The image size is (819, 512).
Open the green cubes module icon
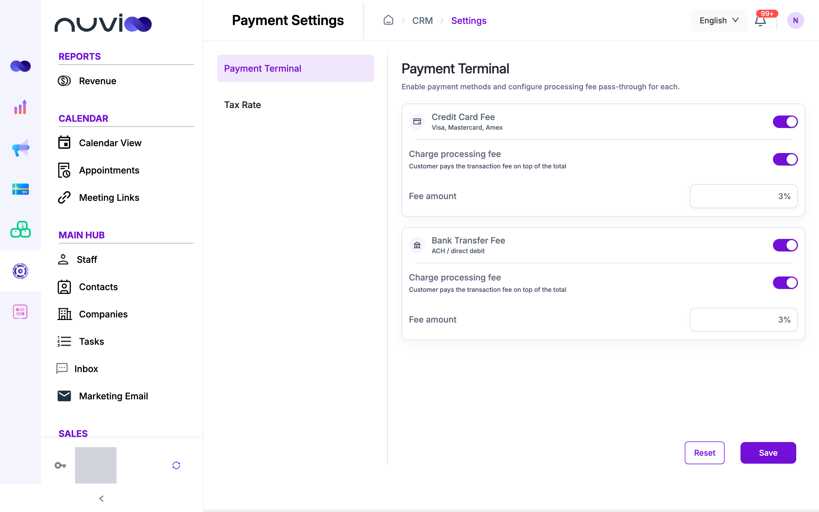pos(20,230)
